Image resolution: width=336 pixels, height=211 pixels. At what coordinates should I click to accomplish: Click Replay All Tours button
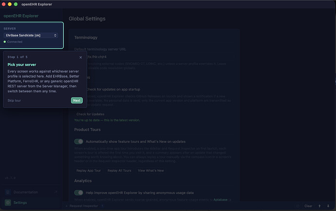pyautogui.click(x=119, y=171)
